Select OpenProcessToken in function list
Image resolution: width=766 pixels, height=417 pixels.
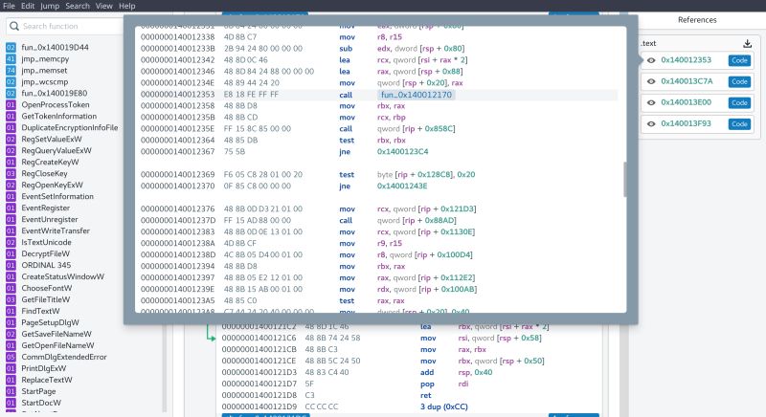pos(56,105)
